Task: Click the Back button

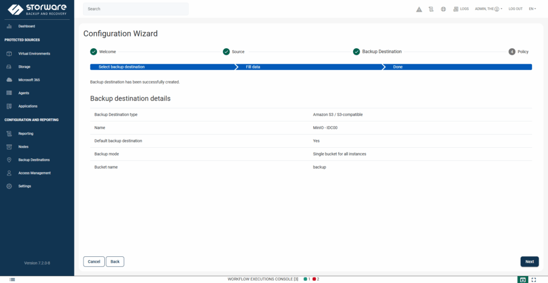Action: click(115, 262)
